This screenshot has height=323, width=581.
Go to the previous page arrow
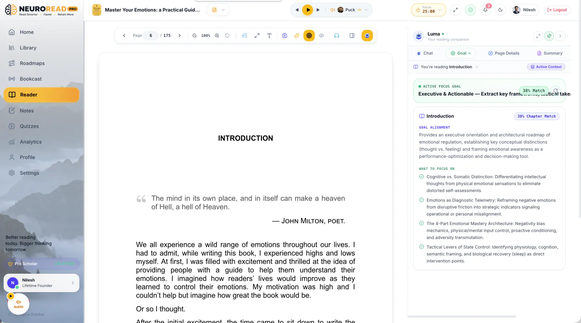[x=124, y=36]
